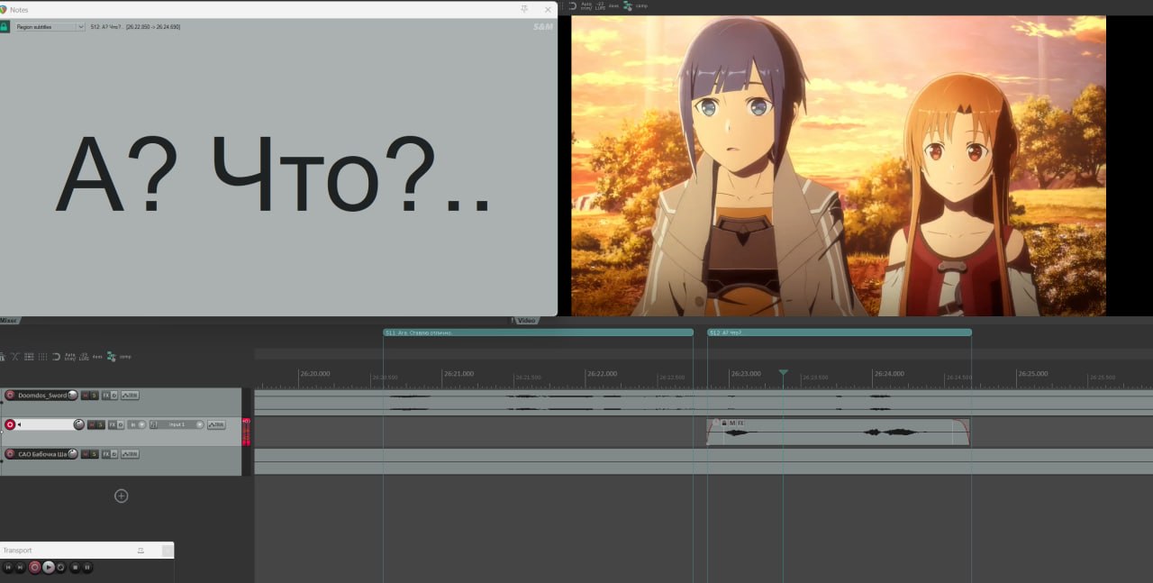Play from the Transport bar

coord(49,568)
